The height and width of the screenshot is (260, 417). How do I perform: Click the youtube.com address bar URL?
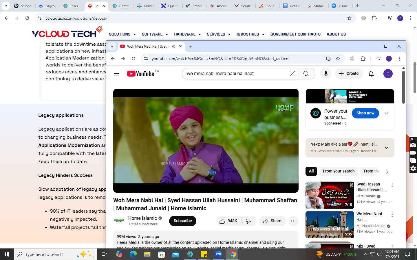[221, 59]
